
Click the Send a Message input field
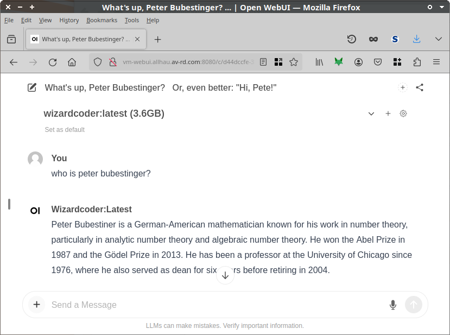pos(217,305)
